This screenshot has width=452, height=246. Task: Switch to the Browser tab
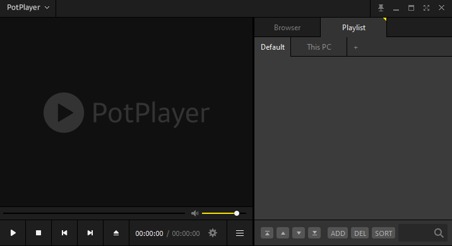[287, 28]
